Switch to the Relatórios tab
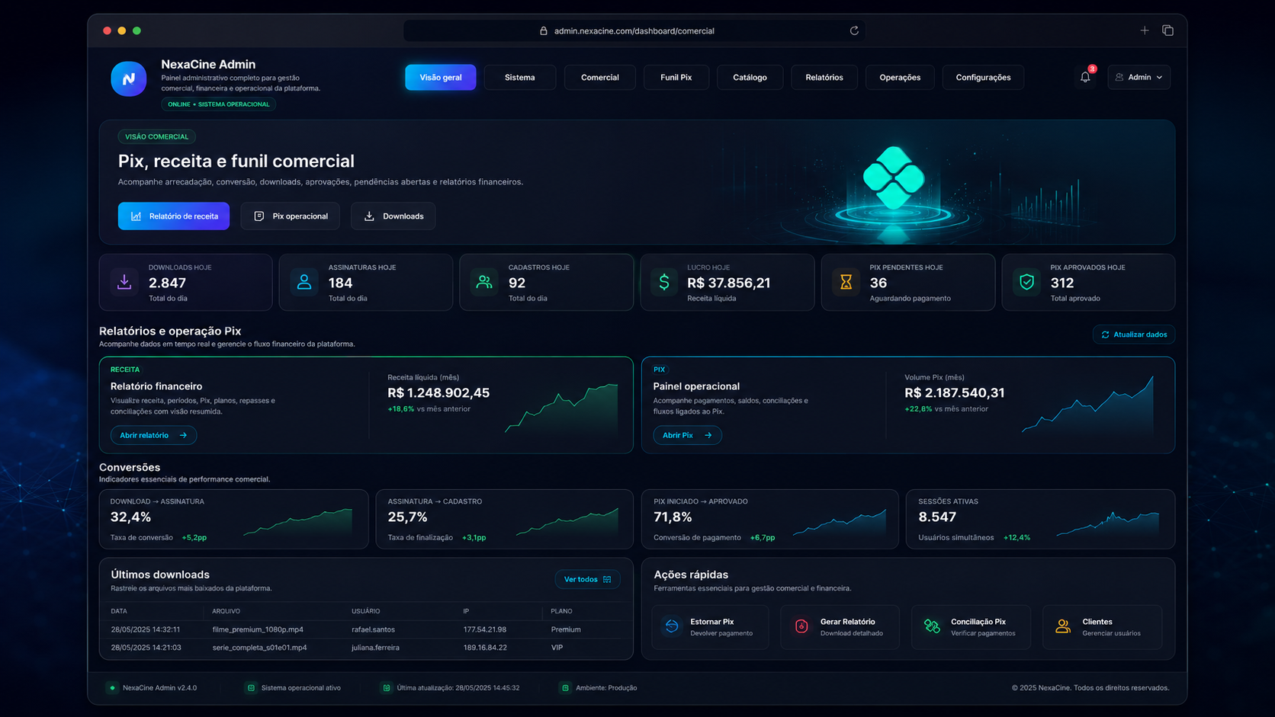This screenshot has width=1275, height=717. point(824,77)
